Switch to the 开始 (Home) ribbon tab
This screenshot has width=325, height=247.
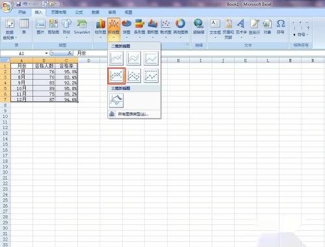(x=22, y=12)
